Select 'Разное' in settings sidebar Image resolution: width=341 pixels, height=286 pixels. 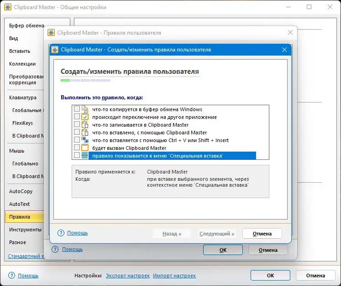click(17, 242)
